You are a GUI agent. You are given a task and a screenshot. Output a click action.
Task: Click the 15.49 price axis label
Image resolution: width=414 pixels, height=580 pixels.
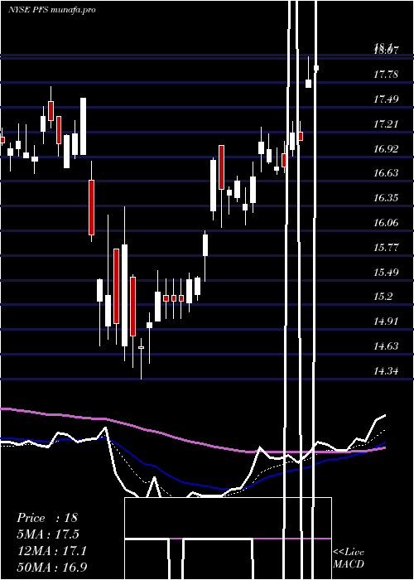click(386, 273)
